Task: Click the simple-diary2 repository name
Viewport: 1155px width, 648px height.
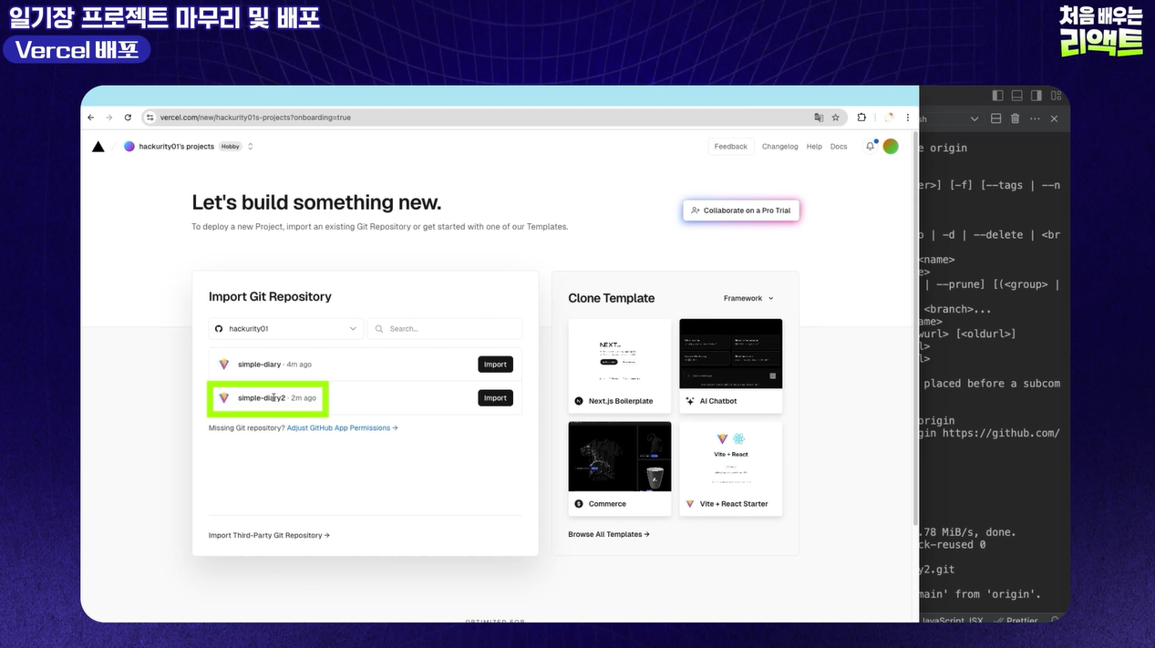Action: point(262,398)
